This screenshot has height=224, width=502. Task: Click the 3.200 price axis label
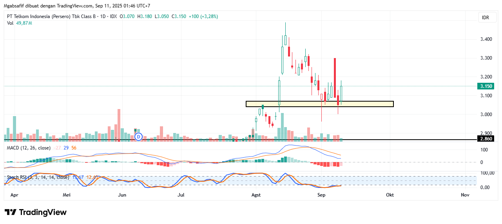(486, 77)
